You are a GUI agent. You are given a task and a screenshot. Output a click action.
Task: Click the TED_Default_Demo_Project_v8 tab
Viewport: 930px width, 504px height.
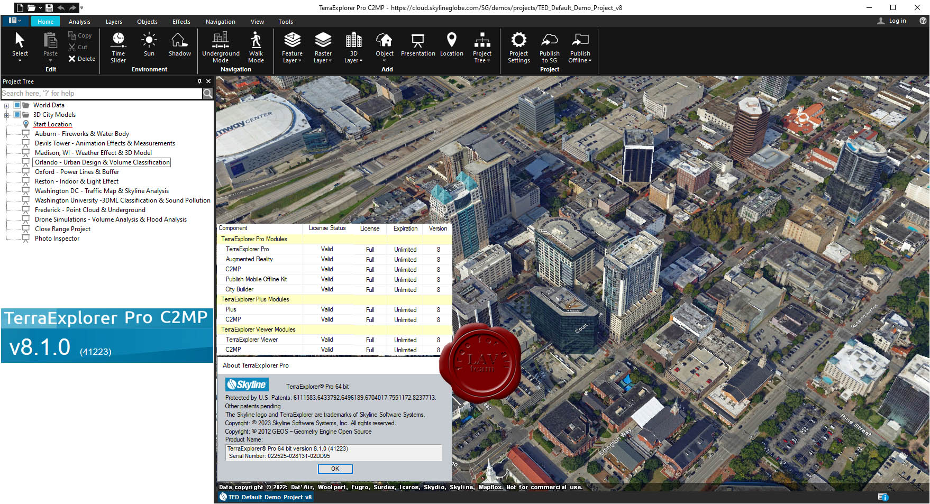(266, 497)
